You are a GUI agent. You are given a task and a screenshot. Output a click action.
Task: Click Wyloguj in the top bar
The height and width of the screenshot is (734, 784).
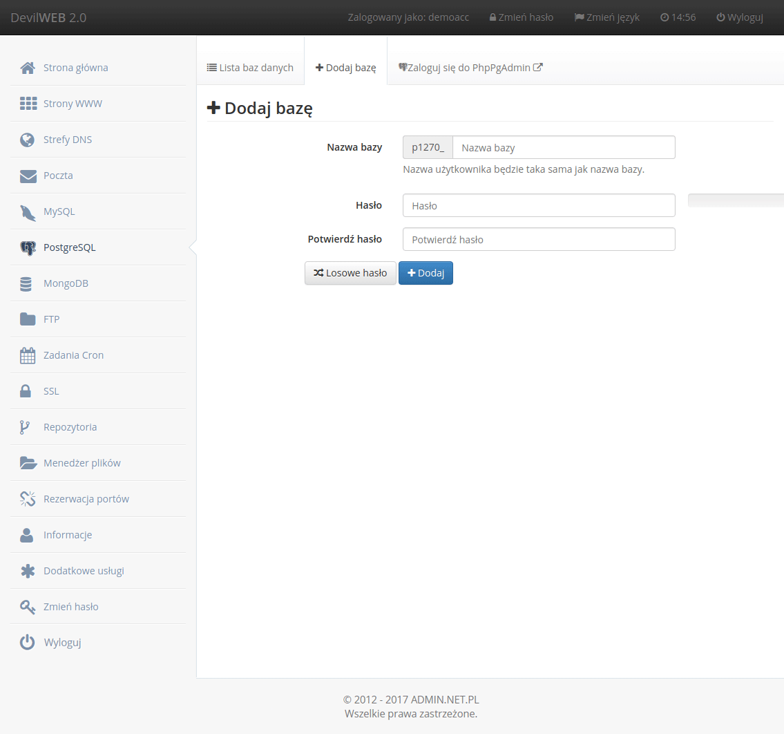point(738,17)
